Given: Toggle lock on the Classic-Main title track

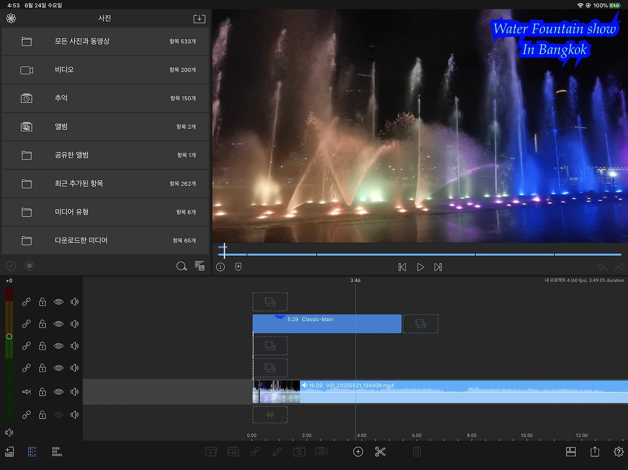Looking at the screenshot, I should point(43,324).
